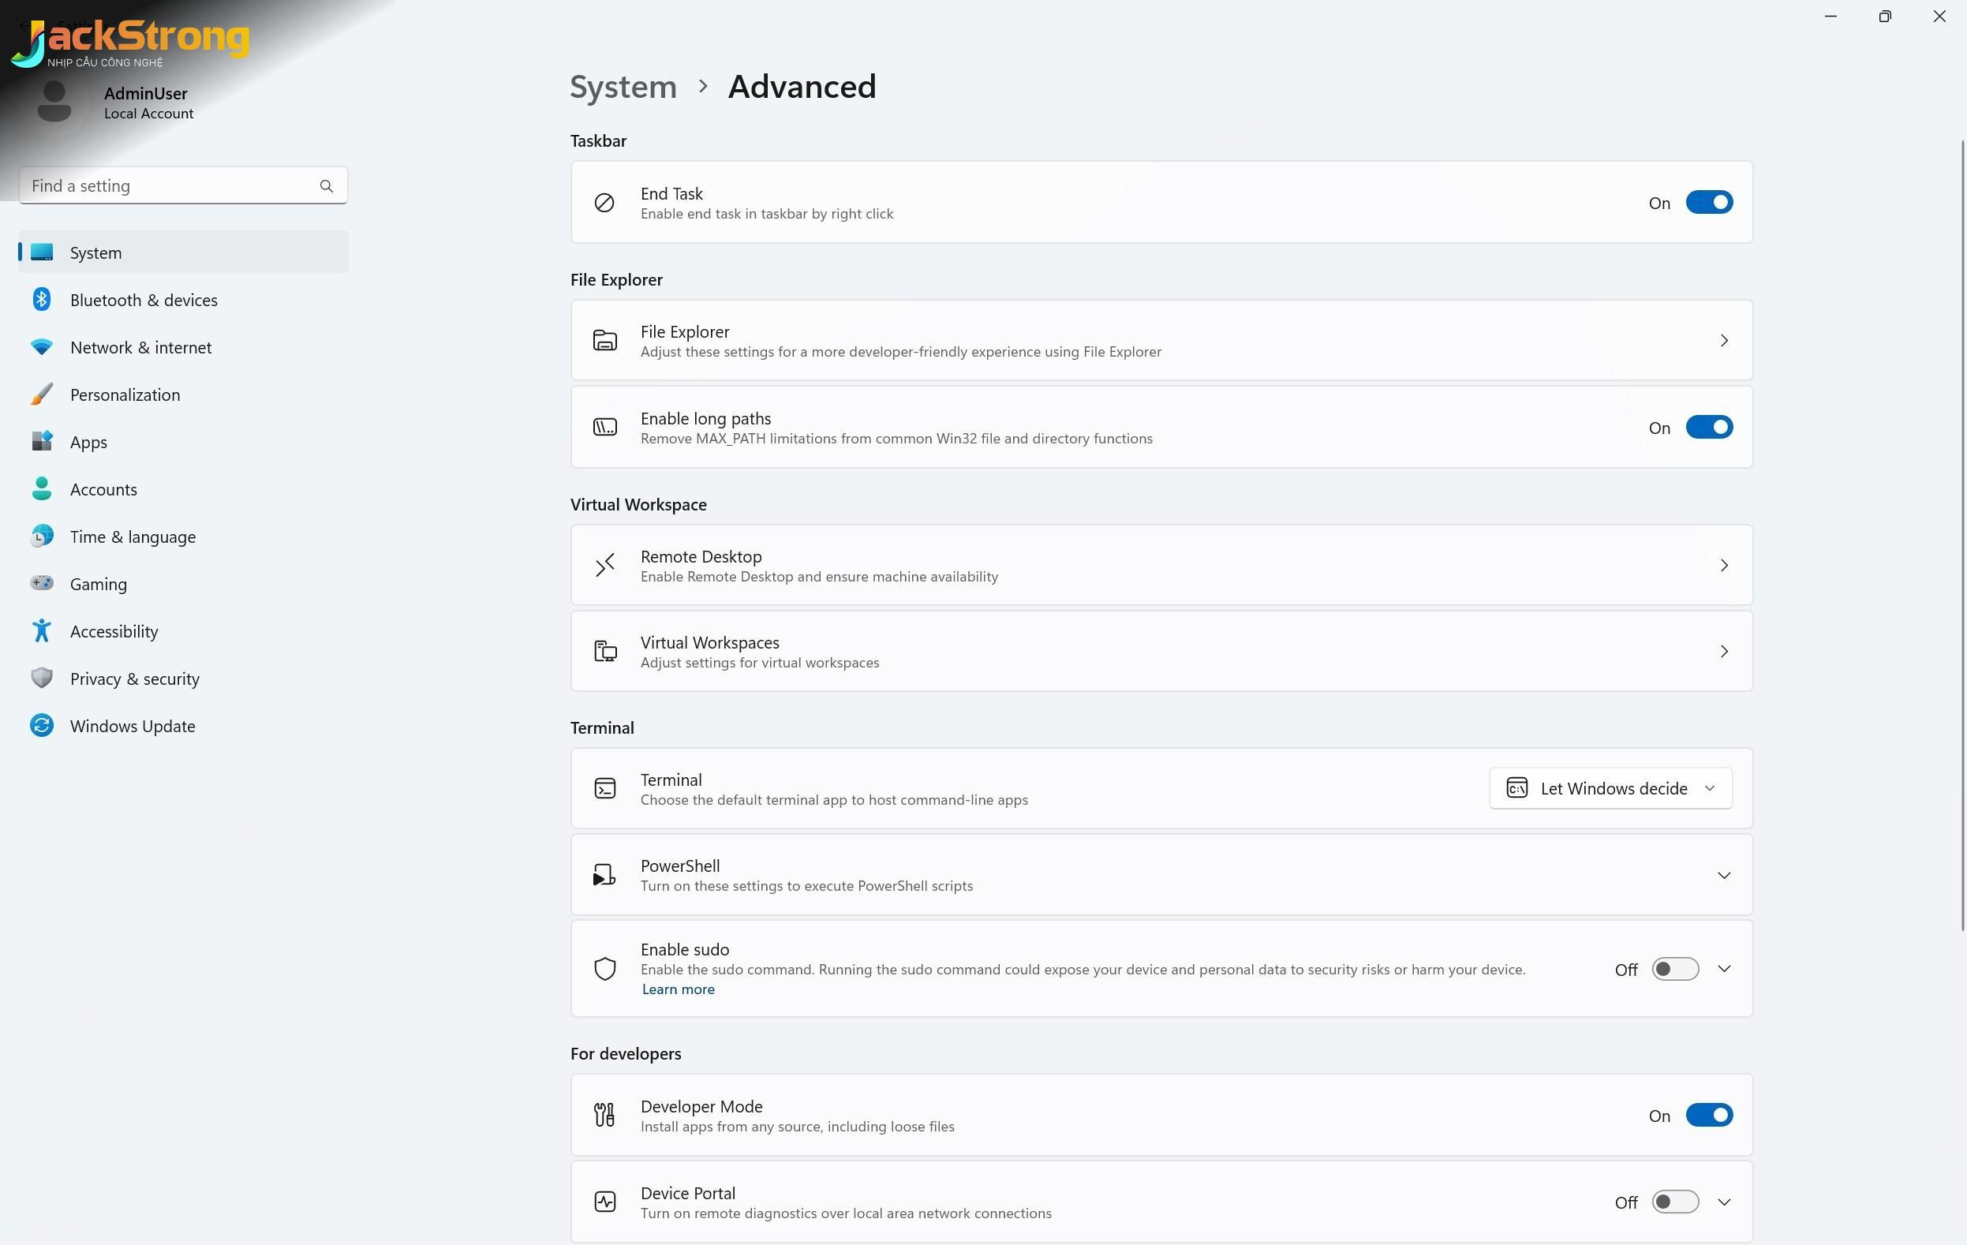Click the Network wifi icon in sidebar
This screenshot has width=1967, height=1245.
tap(42, 347)
